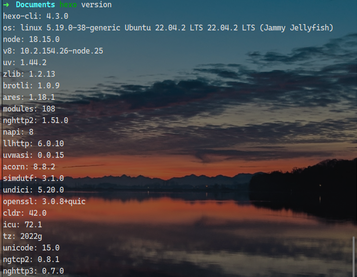357x277 pixels.
Task: Select the 'version' argument in prompt
Action: (96, 4)
